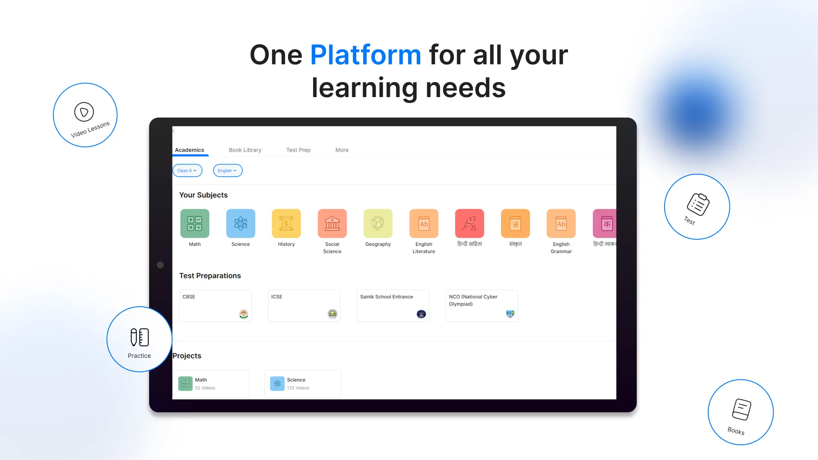Switch to the Test Prep tab
The image size is (818, 460).
(298, 149)
